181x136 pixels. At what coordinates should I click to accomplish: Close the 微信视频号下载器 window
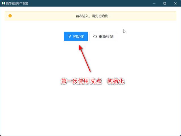point(175,3)
